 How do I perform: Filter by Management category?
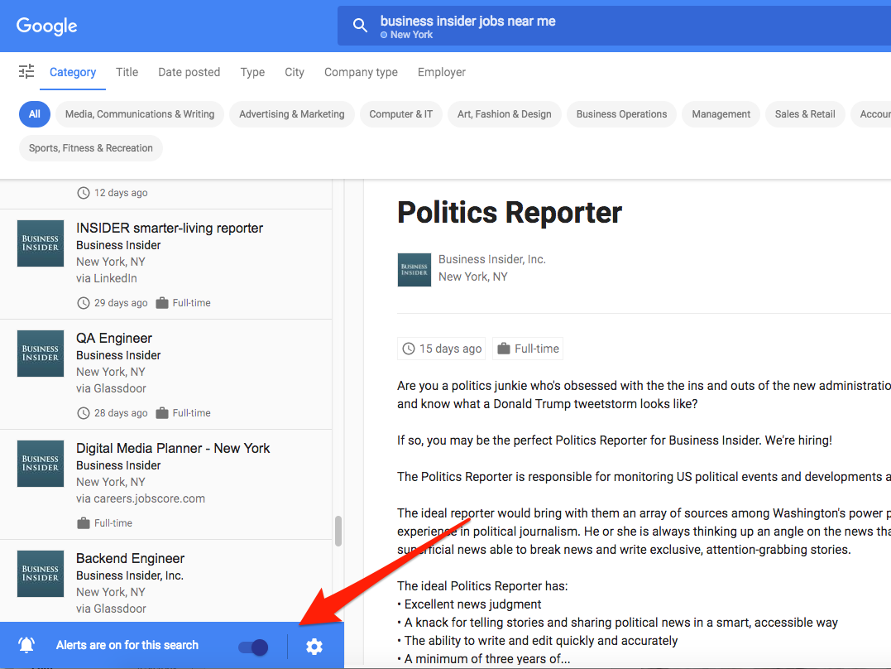[721, 113]
